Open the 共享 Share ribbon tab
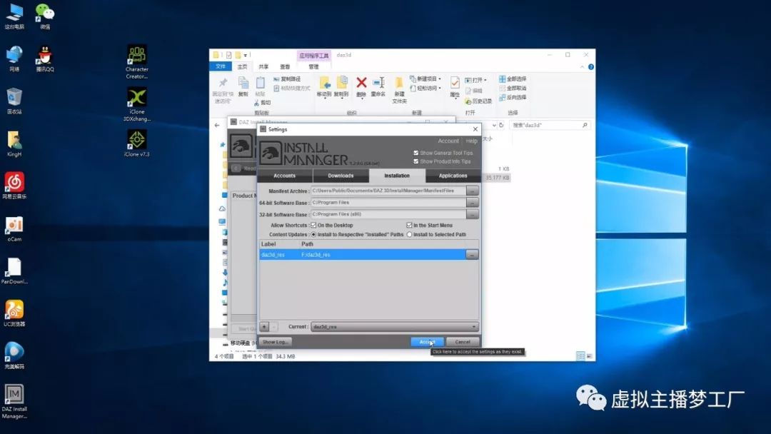771x434 pixels. (x=263, y=66)
